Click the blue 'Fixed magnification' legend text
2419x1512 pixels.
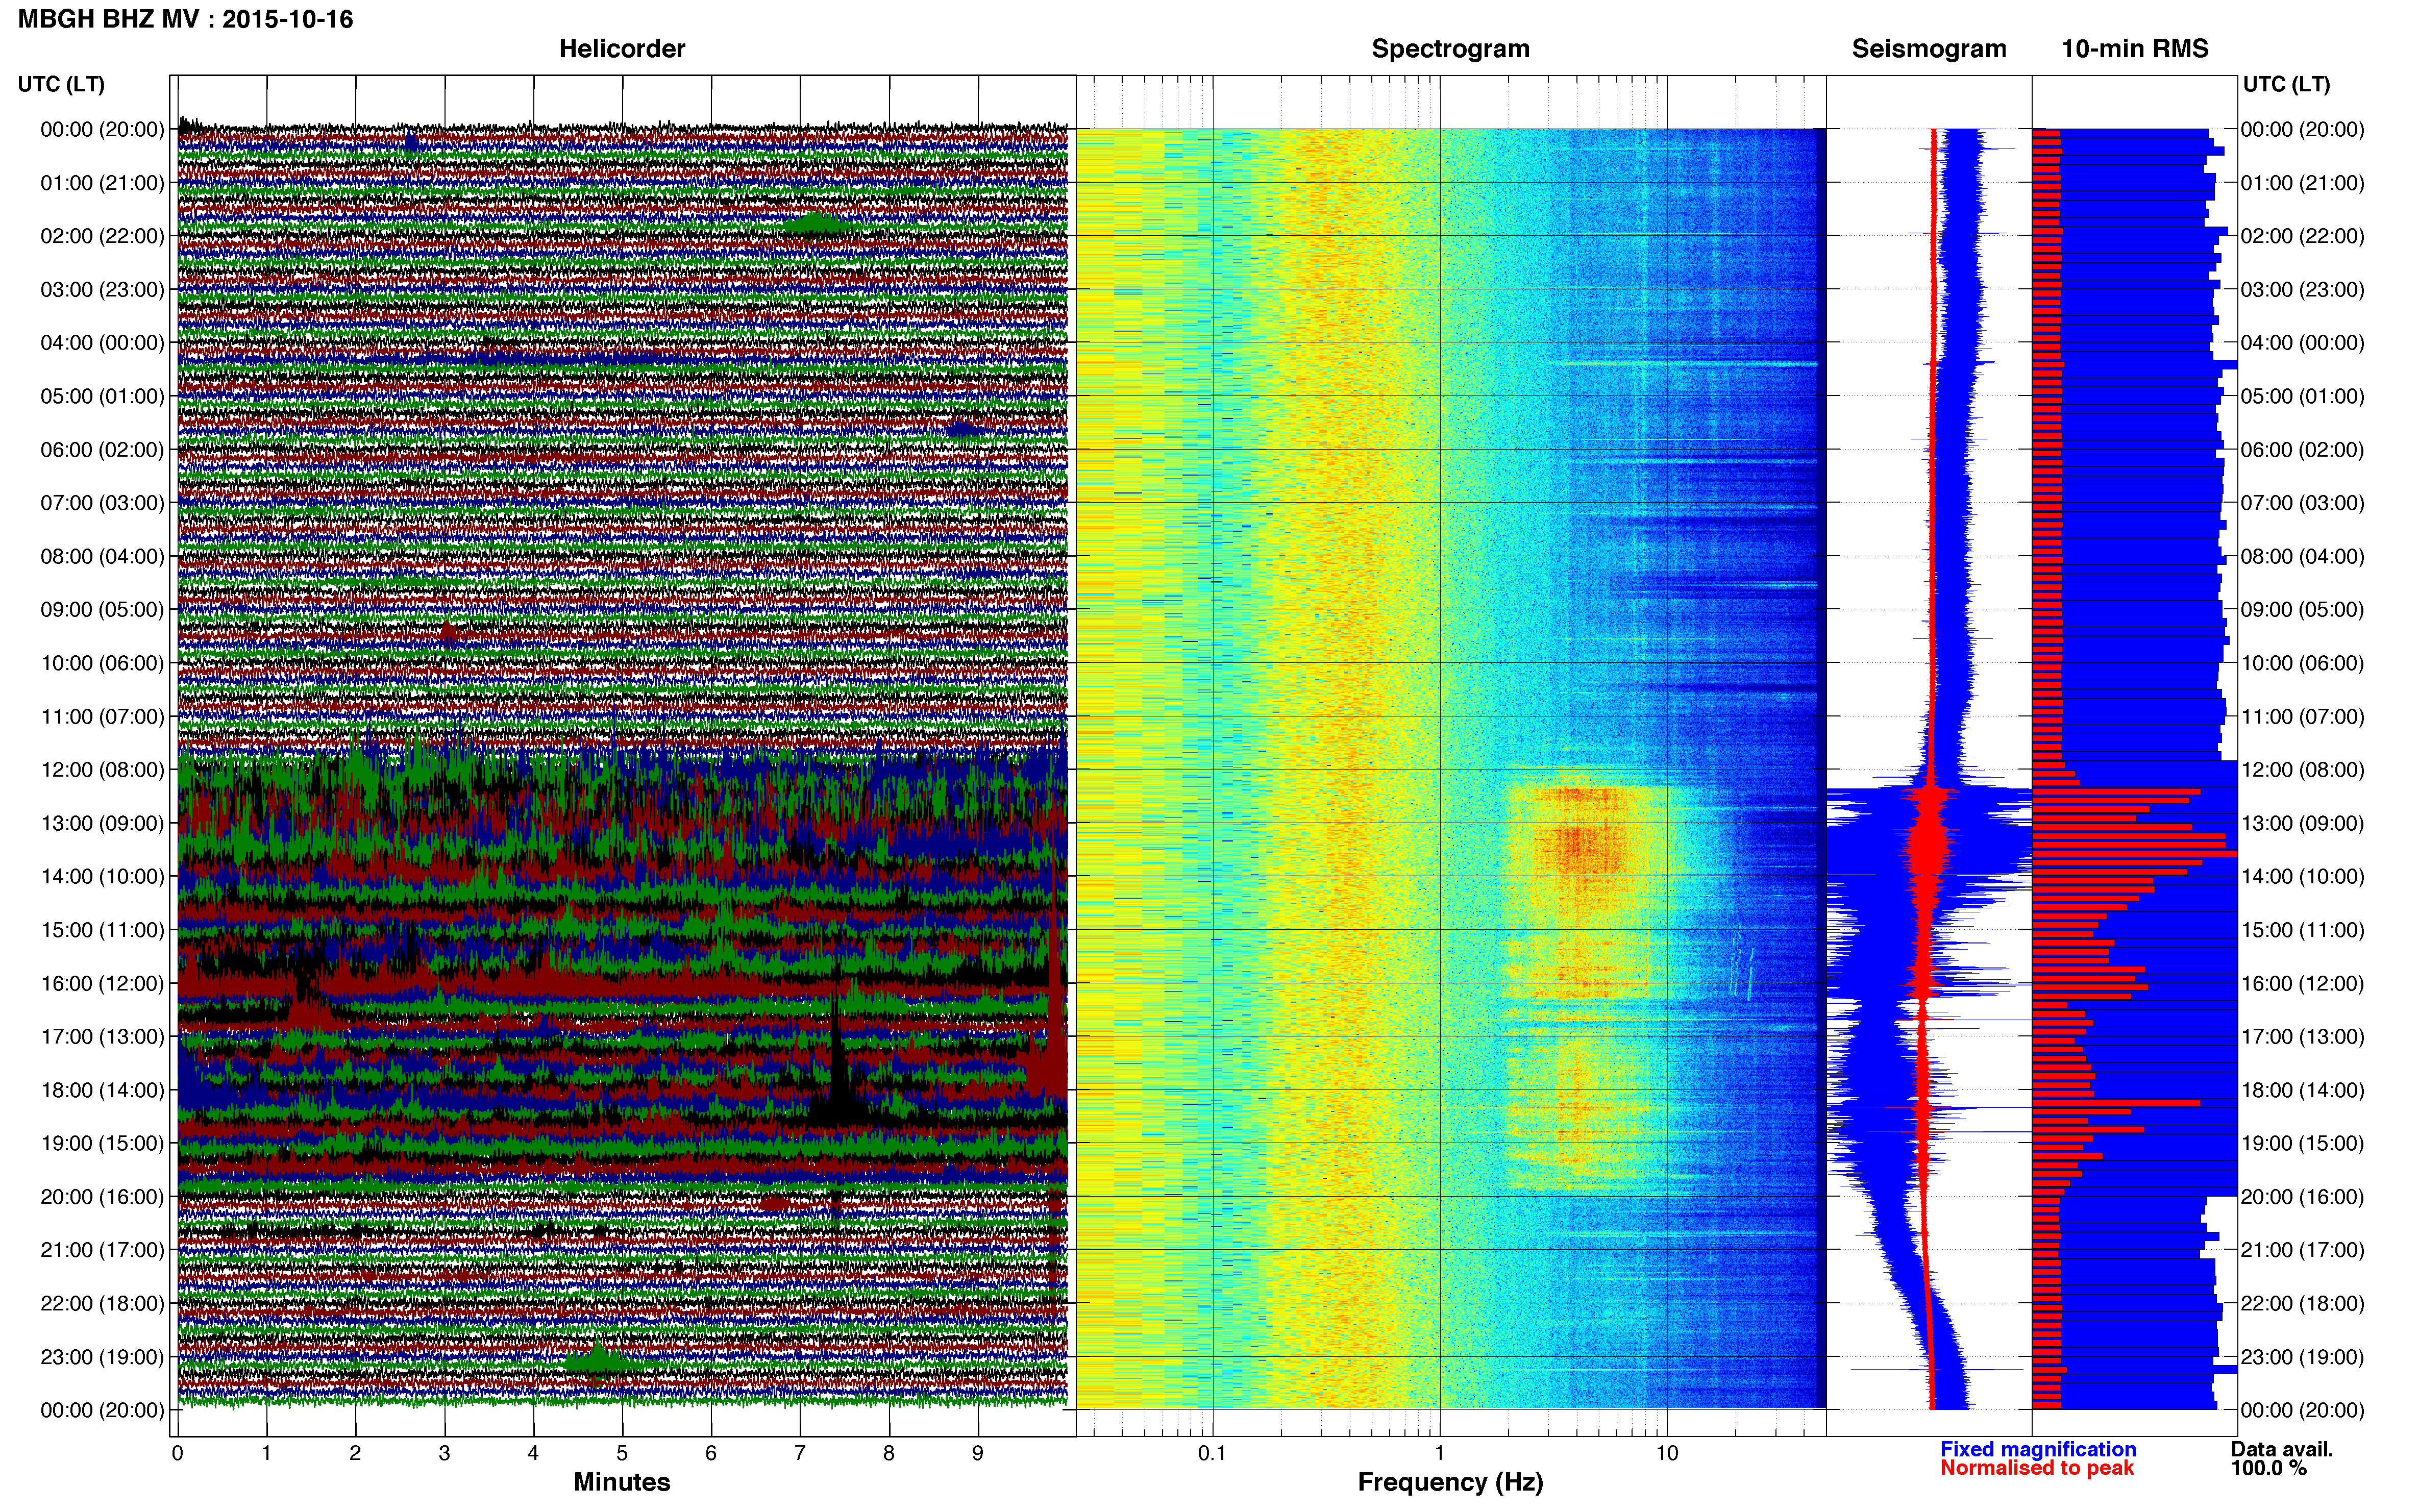(x=2038, y=1449)
